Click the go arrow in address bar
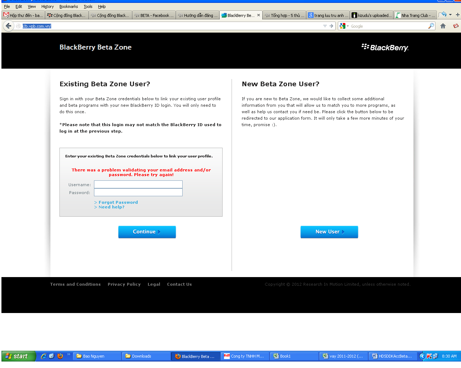461x368 pixels. click(x=331, y=26)
